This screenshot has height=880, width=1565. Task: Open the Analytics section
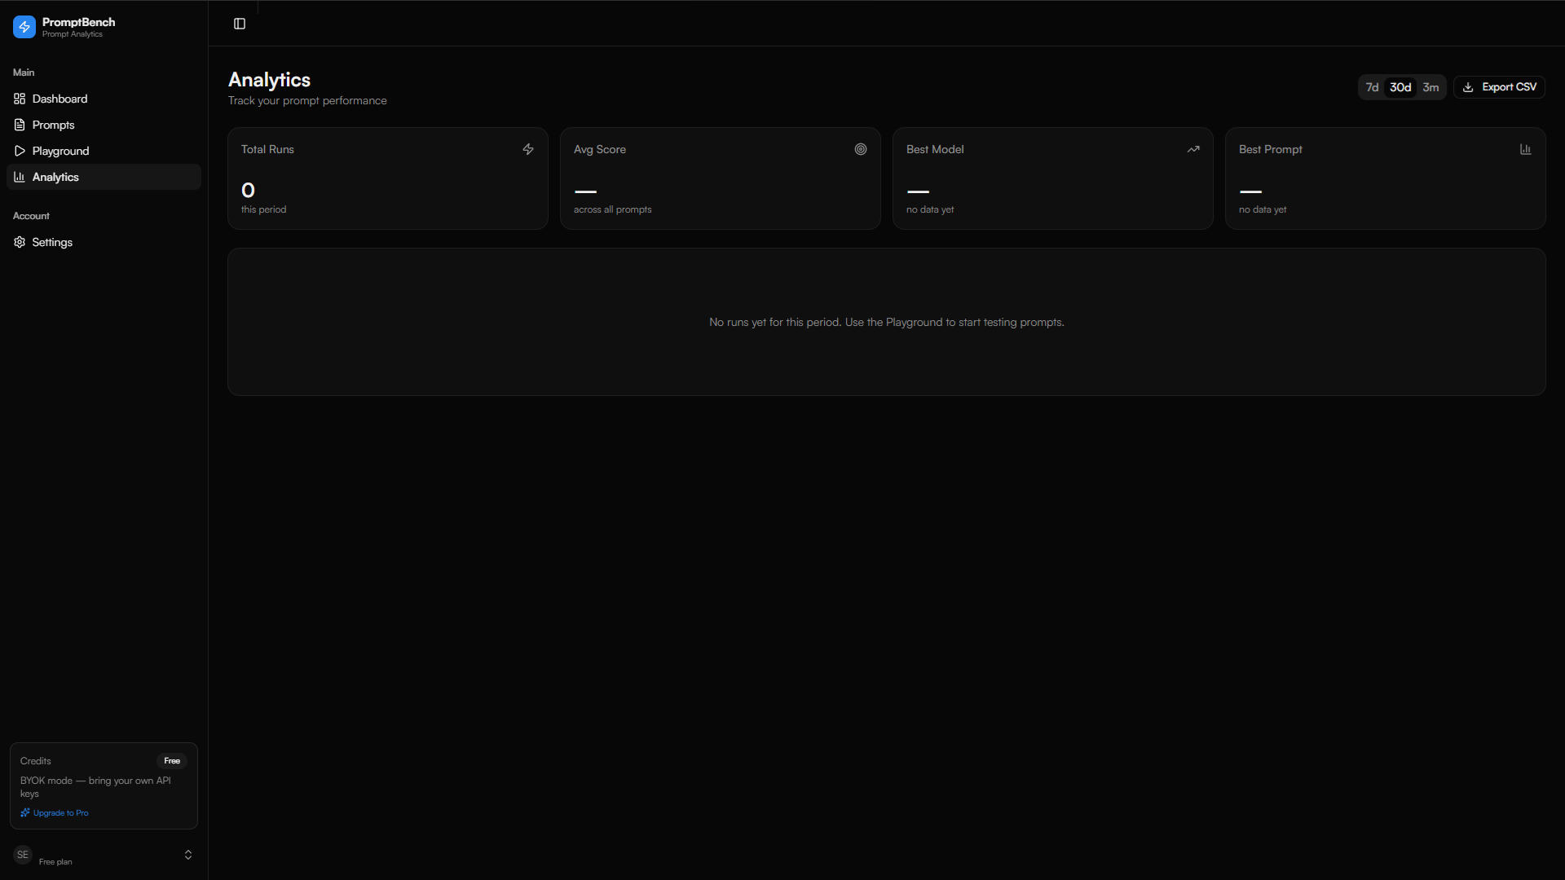tap(56, 177)
